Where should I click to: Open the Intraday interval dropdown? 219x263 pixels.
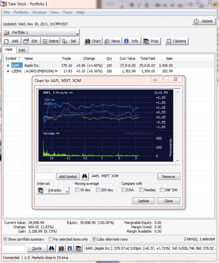click(53, 190)
